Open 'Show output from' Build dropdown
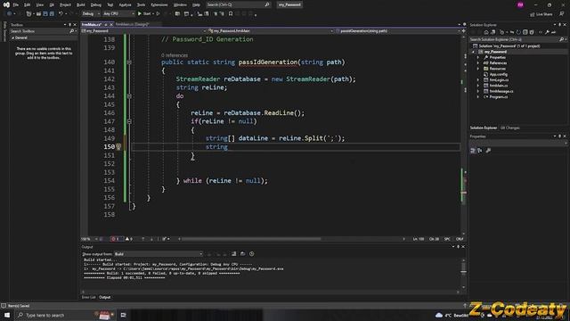The image size is (570, 321). pos(159,254)
